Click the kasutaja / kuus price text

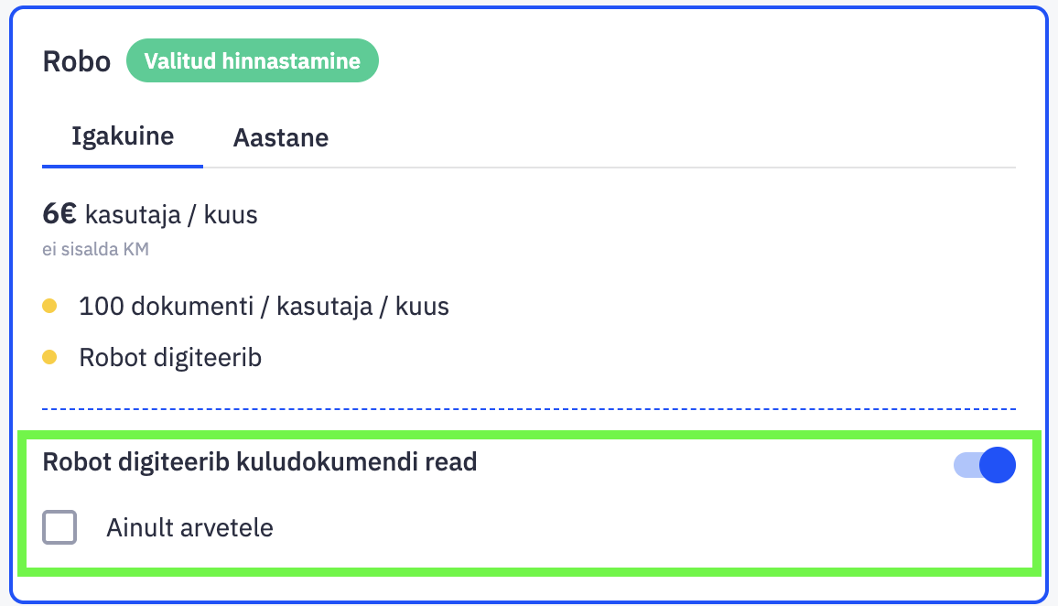[x=171, y=216]
